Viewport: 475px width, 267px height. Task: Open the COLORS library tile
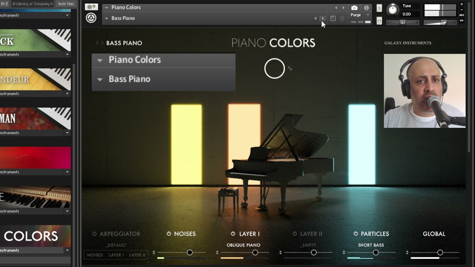click(35, 236)
